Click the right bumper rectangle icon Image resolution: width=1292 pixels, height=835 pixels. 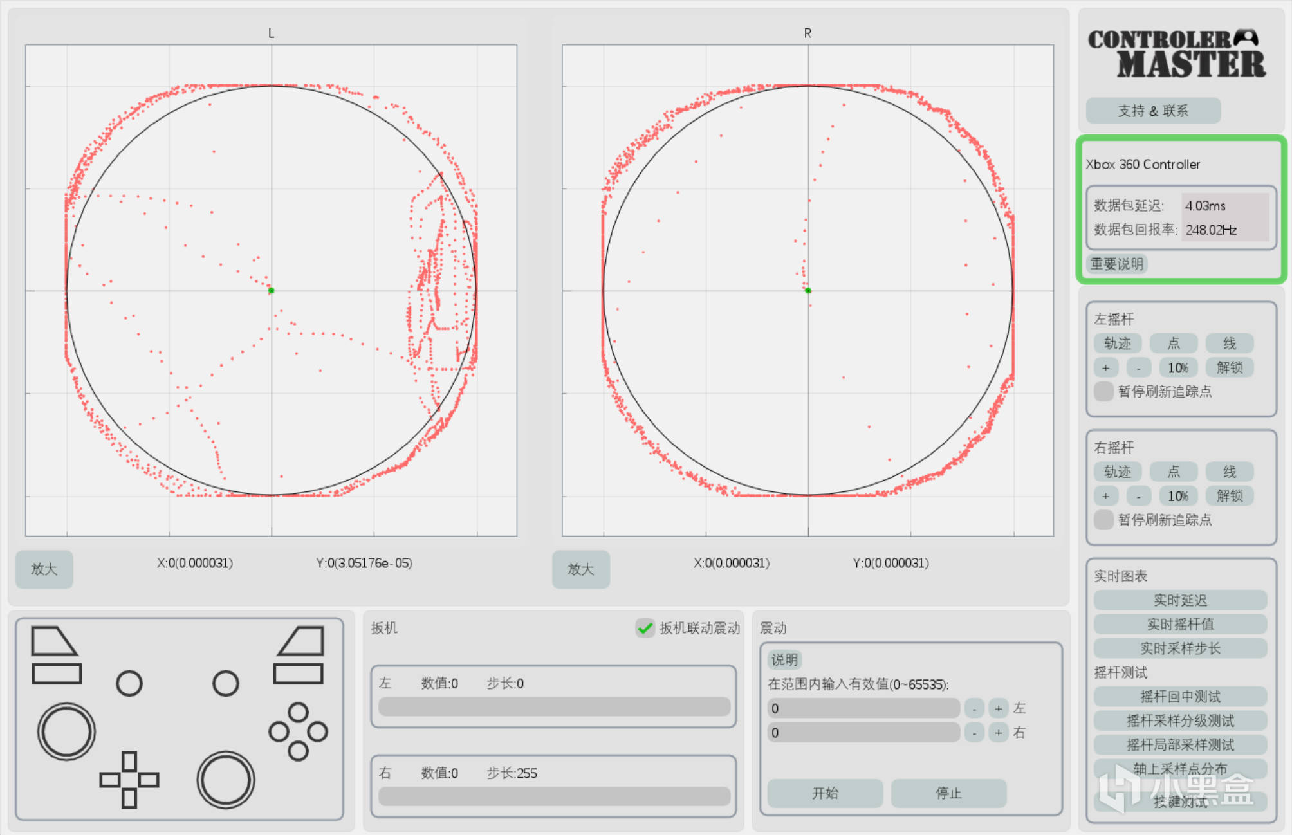298,674
